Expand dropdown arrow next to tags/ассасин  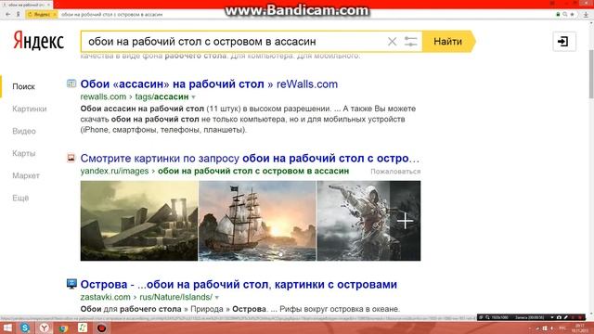pos(194,96)
